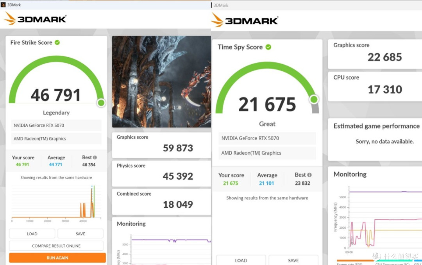Screen dimensions: 422x265
Task: Start the benchmark with RUN AGAIN
Action: tap(57, 258)
